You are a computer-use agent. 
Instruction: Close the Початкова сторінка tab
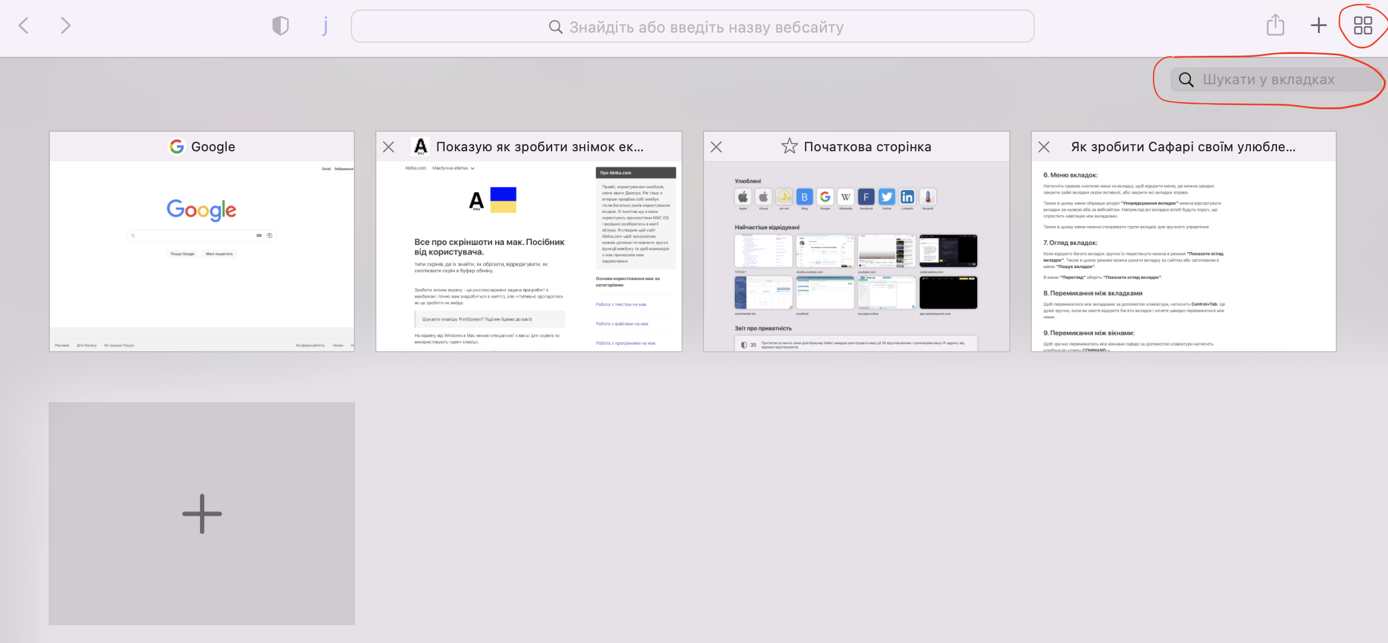point(717,147)
